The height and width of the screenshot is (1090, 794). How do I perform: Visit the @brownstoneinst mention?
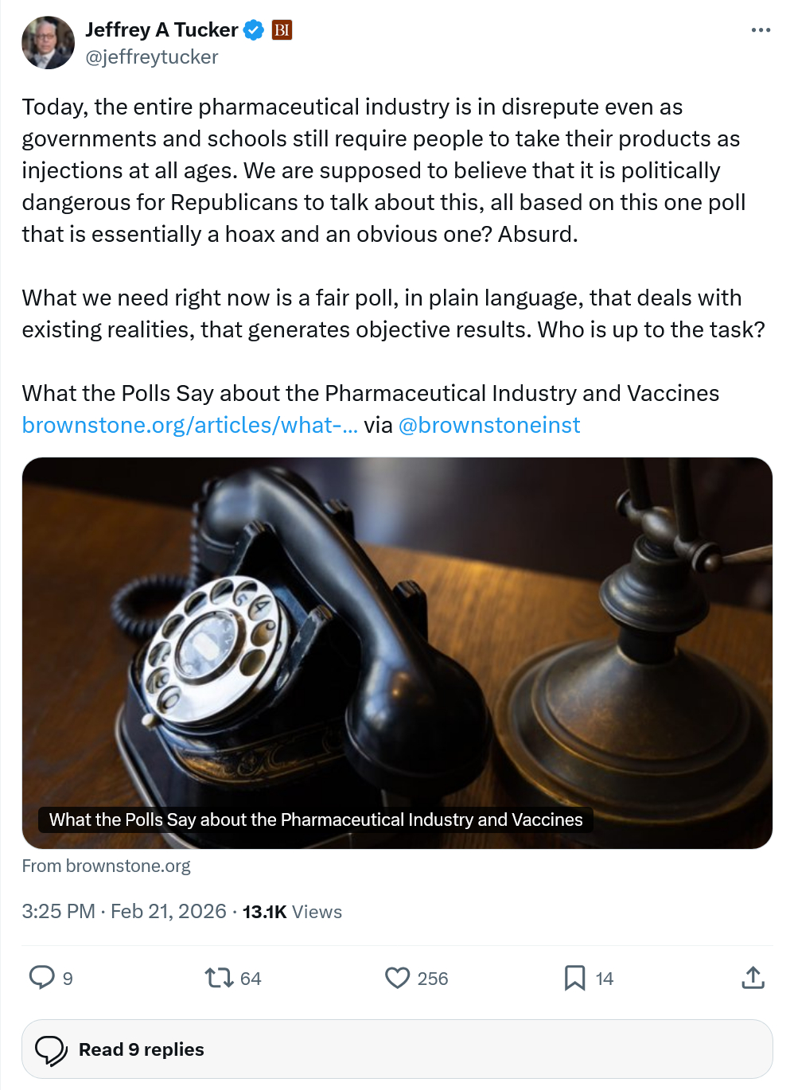coord(488,426)
